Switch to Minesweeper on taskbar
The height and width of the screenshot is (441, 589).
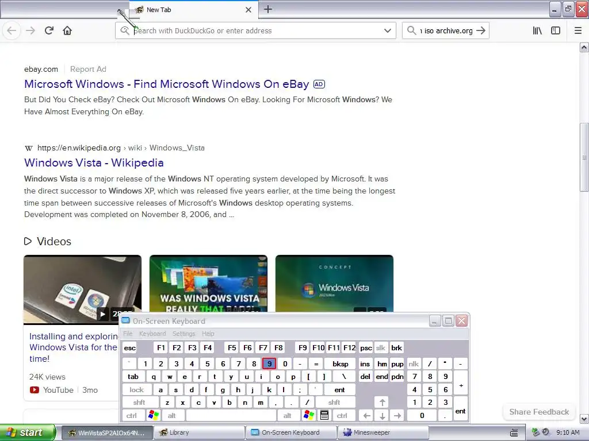(383, 432)
